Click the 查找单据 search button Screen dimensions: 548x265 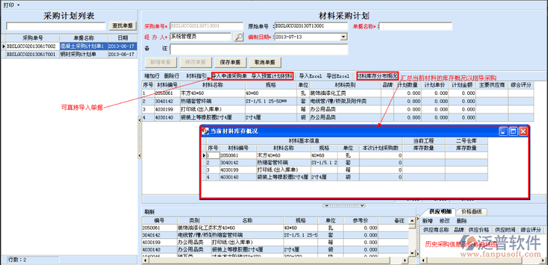(x=123, y=26)
